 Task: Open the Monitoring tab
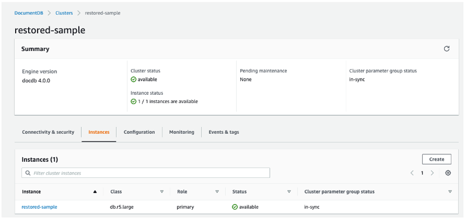point(182,132)
